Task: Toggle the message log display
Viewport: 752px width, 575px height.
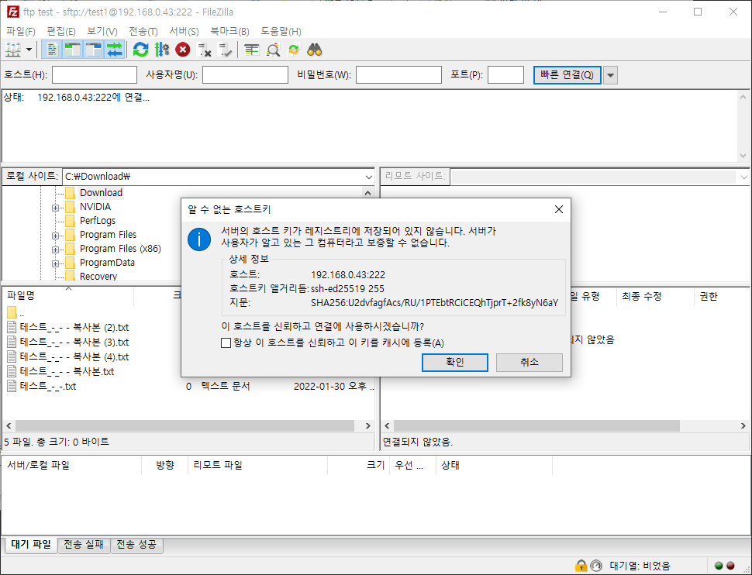Action: tap(52, 50)
